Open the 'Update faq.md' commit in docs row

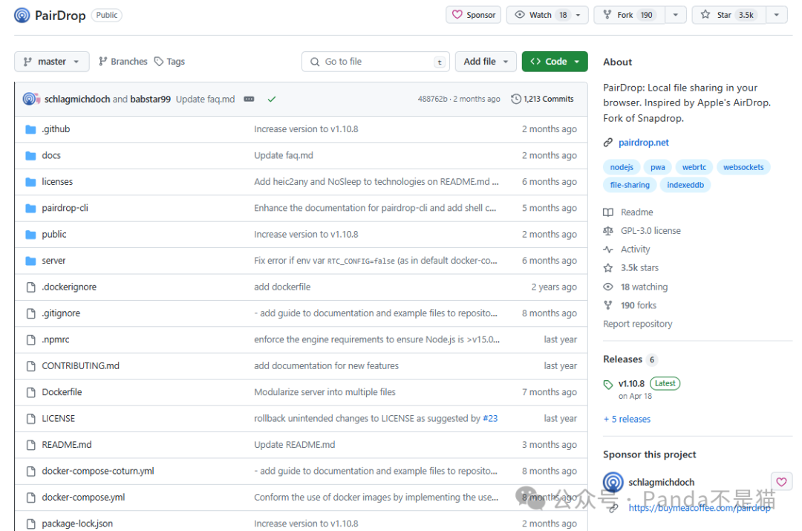[284, 155]
